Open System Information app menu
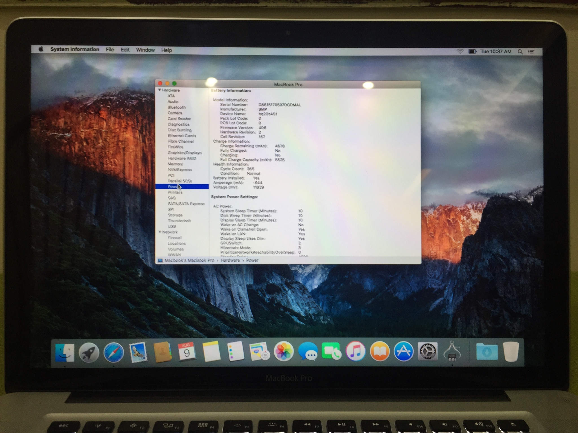 (75, 49)
